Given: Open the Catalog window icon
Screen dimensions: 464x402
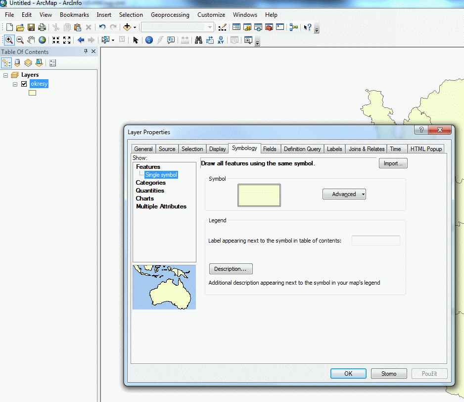Looking at the screenshot, I should [x=247, y=27].
